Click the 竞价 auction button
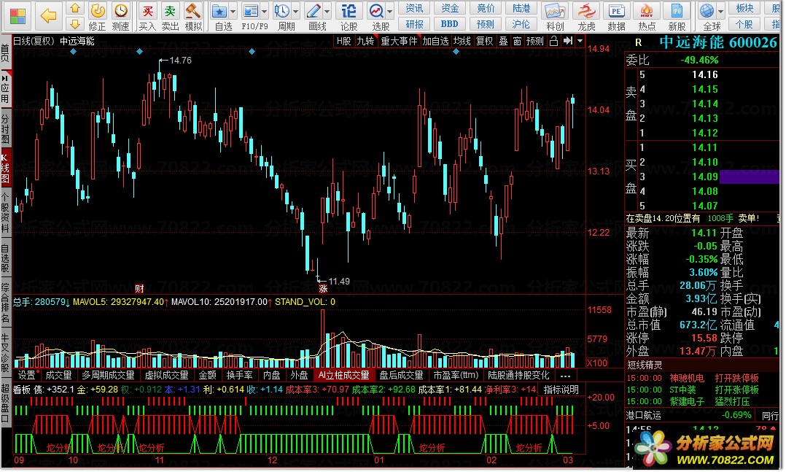This screenshot has height=472, width=786. tap(486, 8)
